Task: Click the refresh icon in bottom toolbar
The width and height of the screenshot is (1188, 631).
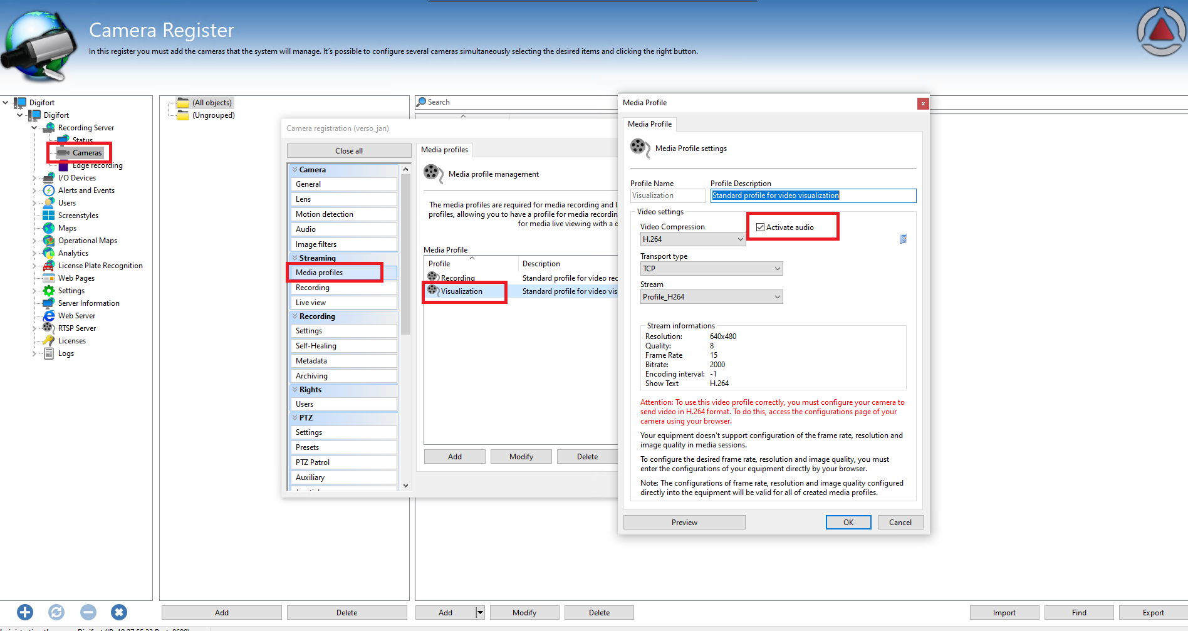Action: coord(56,612)
